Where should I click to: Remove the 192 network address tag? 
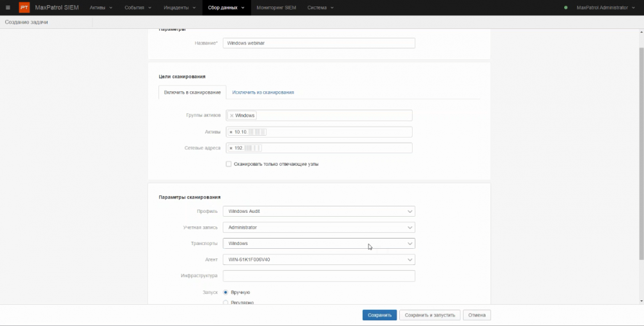pos(231,148)
